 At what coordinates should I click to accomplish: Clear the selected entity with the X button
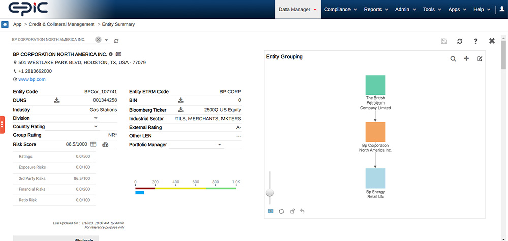coord(98,40)
